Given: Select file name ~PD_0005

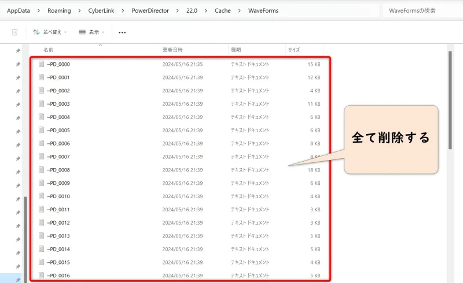Looking at the screenshot, I should [58, 131].
